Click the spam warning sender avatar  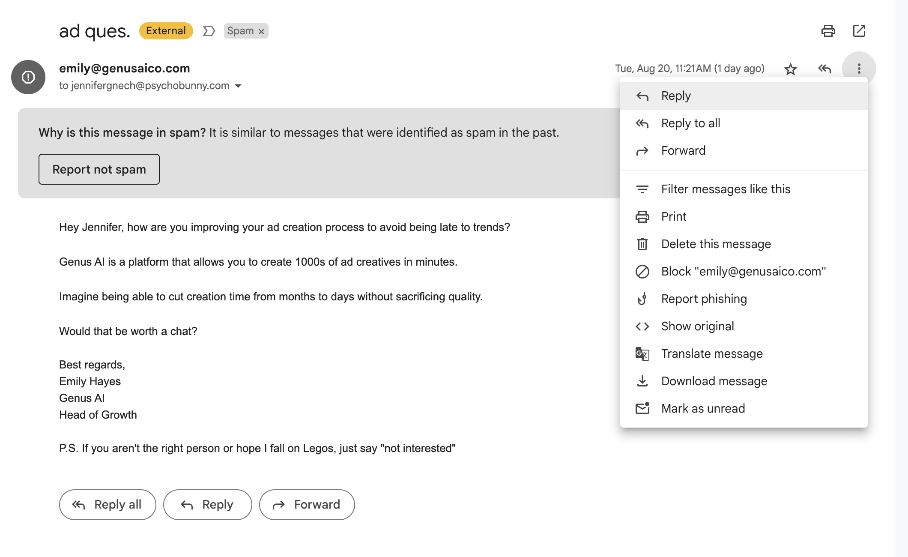pyautogui.click(x=28, y=77)
